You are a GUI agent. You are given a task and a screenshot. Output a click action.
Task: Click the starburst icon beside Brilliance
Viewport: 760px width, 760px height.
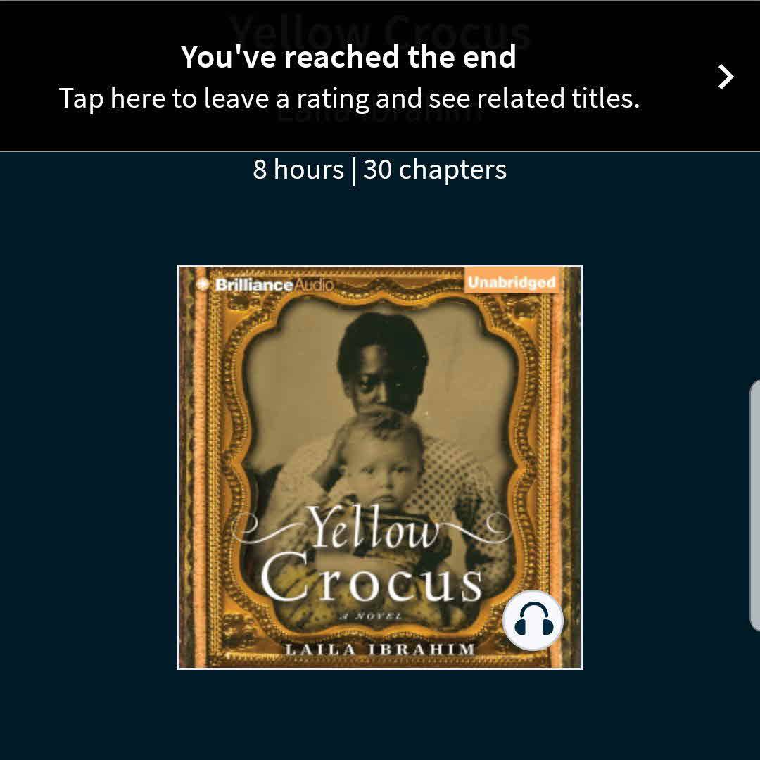pyautogui.click(x=203, y=284)
